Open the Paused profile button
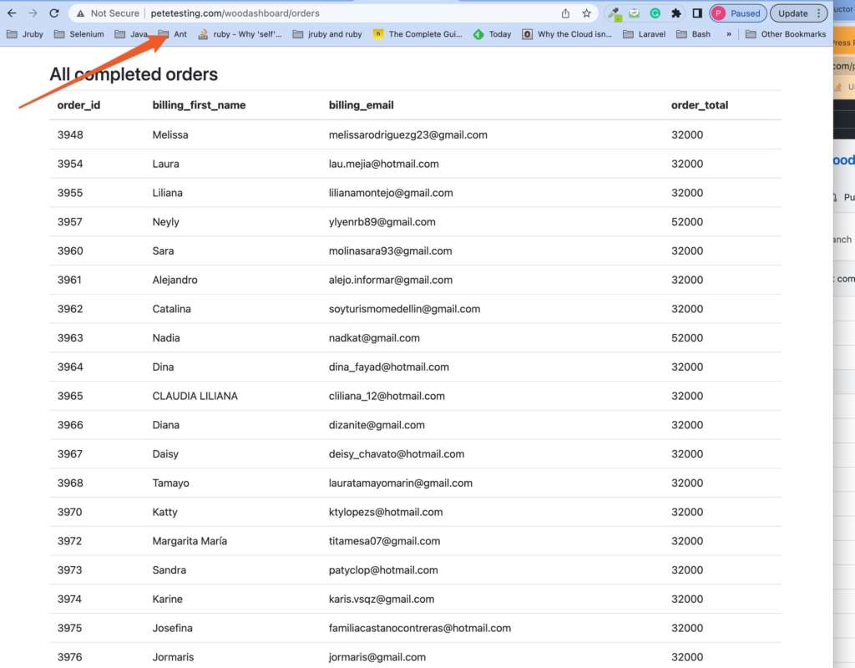855x668 pixels. [x=738, y=13]
